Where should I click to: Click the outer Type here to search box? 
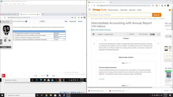pyautogui.click(x=20, y=95)
